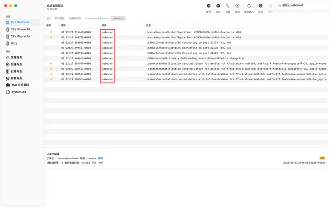Click com.apple.usbmux subsystem value
The image size is (330, 207).
tap(67, 158)
